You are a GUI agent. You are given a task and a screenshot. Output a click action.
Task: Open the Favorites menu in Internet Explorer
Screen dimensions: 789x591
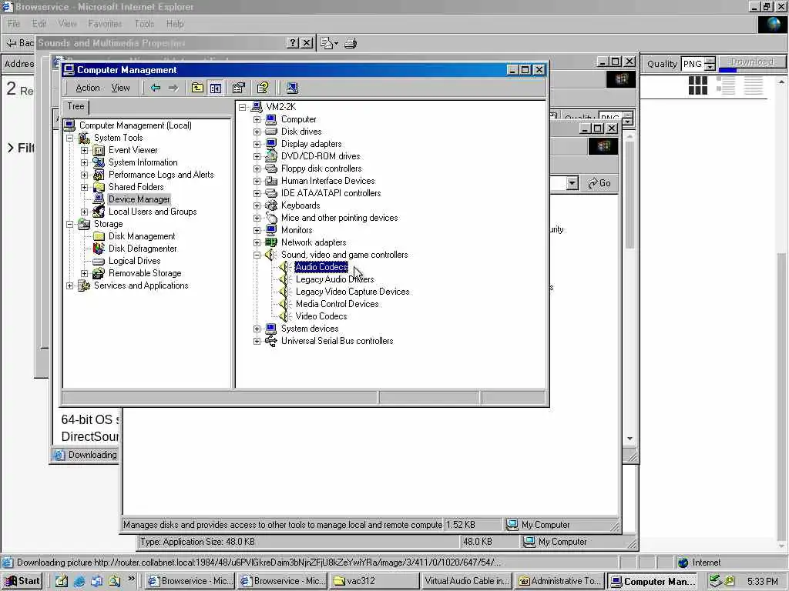[x=105, y=24]
